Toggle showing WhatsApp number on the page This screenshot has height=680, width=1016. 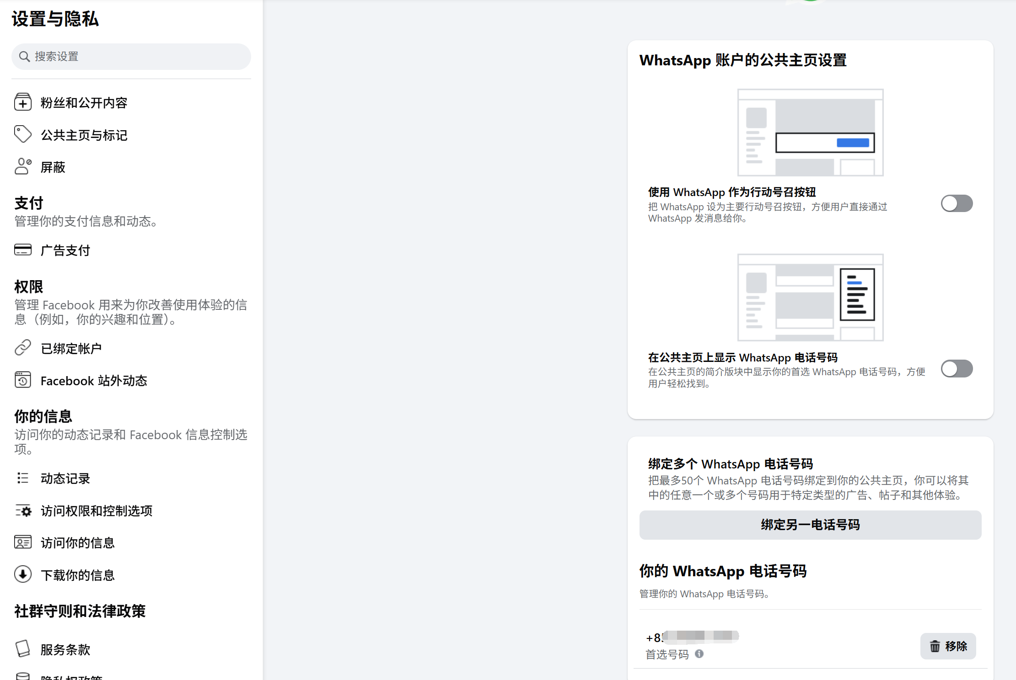[957, 369]
